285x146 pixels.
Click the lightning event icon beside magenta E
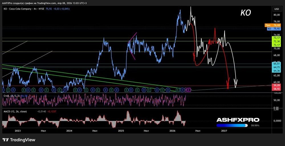coord(186,89)
